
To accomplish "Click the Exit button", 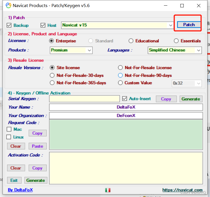I will click(14, 180).
